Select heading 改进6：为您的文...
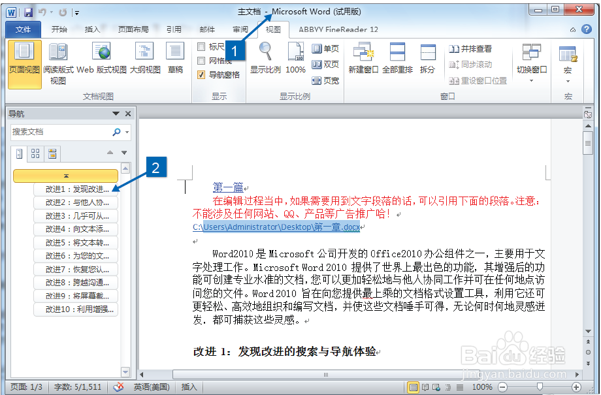 (x=76, y=256)
